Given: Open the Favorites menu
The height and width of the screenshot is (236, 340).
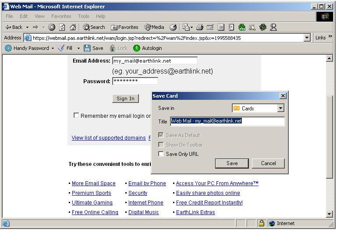Looking at the screenshot, I should click(61, 16).
